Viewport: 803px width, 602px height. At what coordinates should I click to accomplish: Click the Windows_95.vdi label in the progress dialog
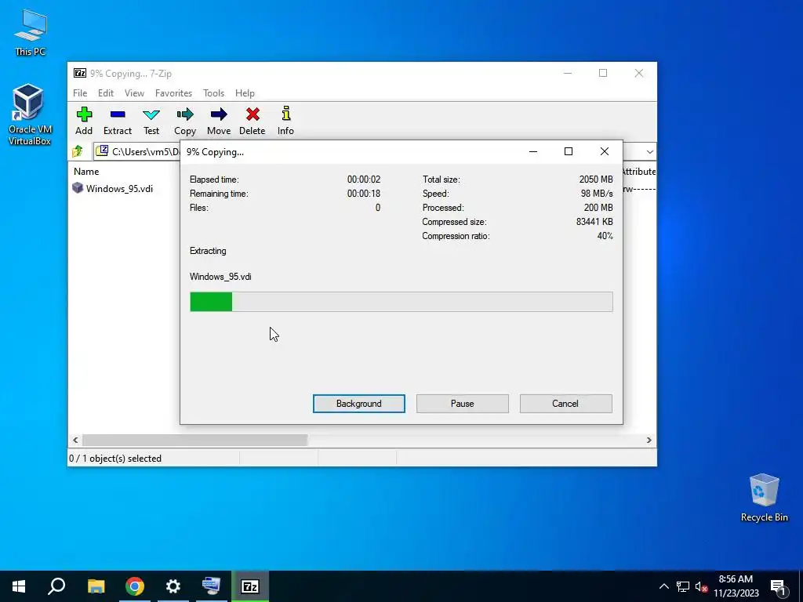point(220,277)
